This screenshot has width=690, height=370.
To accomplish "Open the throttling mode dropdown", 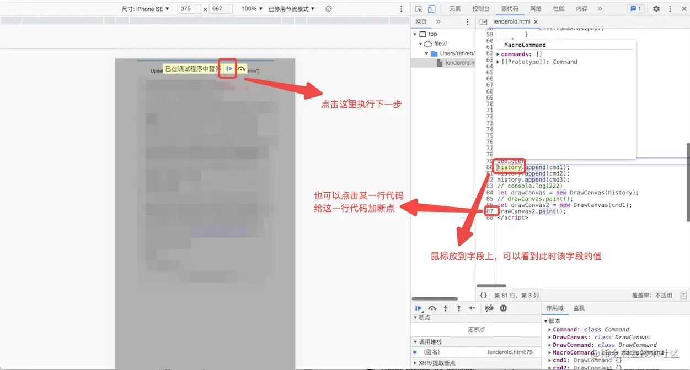I will click(x=292, y=9).
